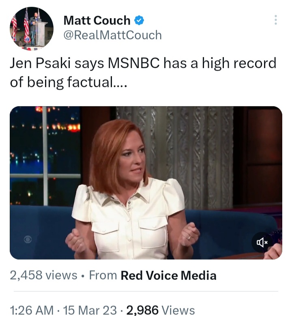292x316 pixels.
Task: Open the Matt Couch display name
Action: tap(97, 20)
